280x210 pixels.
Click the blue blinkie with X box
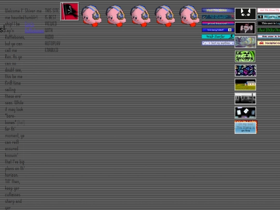click(218, 30)
